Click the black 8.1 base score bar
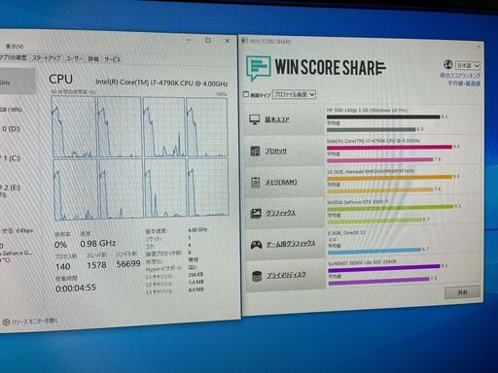The width and height of the screenshot is (498, 373). click(383, 117)
